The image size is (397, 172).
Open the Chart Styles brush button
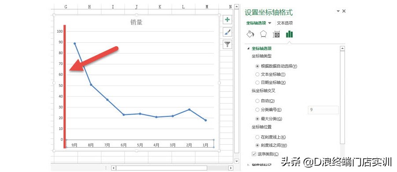227,32
